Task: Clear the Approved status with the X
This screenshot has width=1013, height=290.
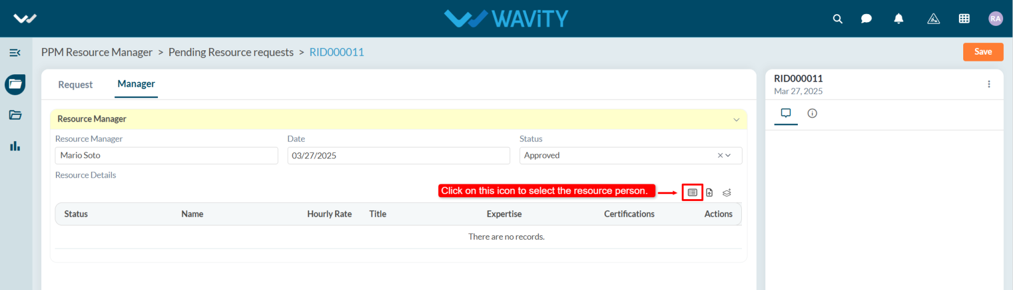Action: [x=720, y=155]
